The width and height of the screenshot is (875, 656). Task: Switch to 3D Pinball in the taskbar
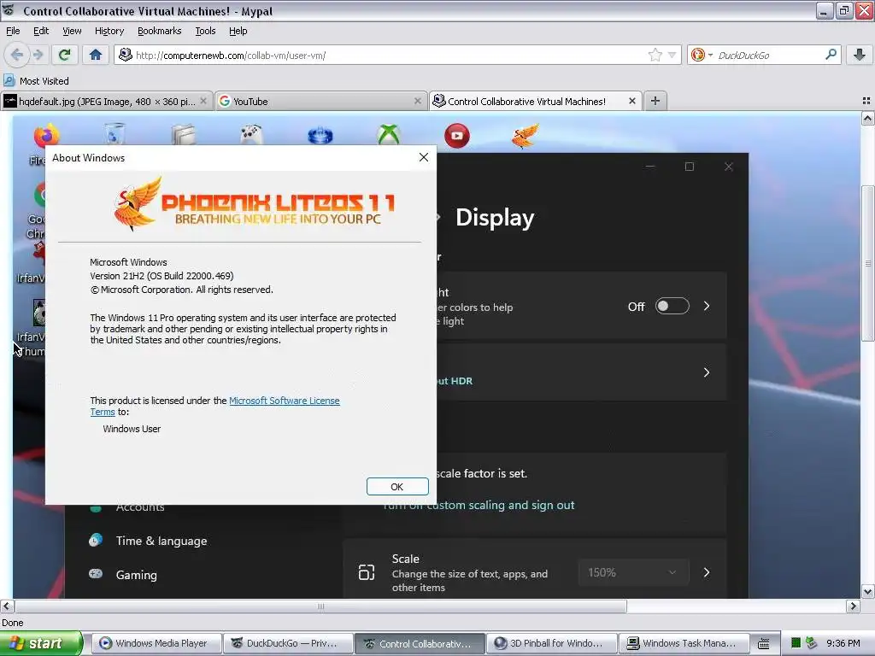point(553,643)
